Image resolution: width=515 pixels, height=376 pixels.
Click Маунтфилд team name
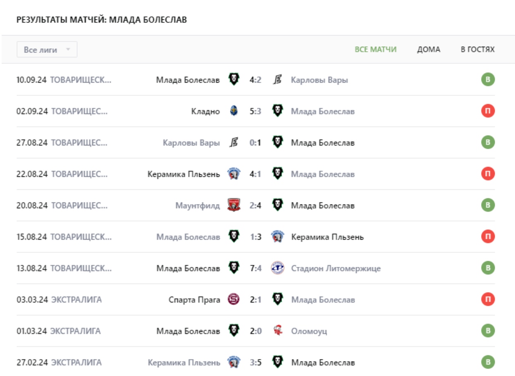coord(198,205)
